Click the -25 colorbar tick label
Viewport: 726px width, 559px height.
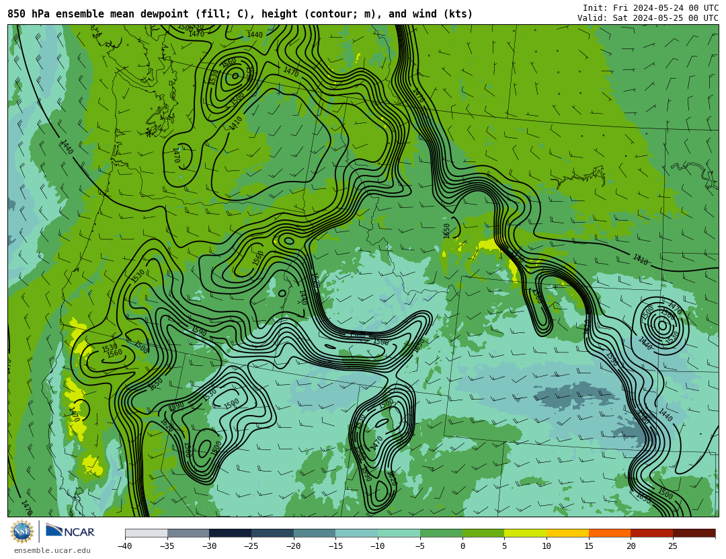click(x=251, y=546)
